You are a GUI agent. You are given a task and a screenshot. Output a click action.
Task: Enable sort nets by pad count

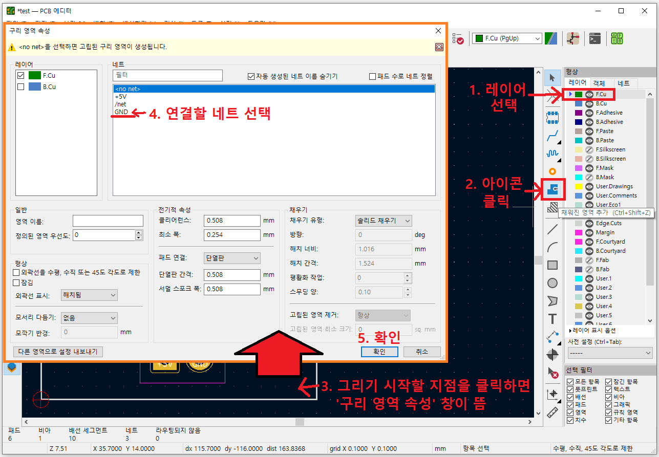(373, 76)
